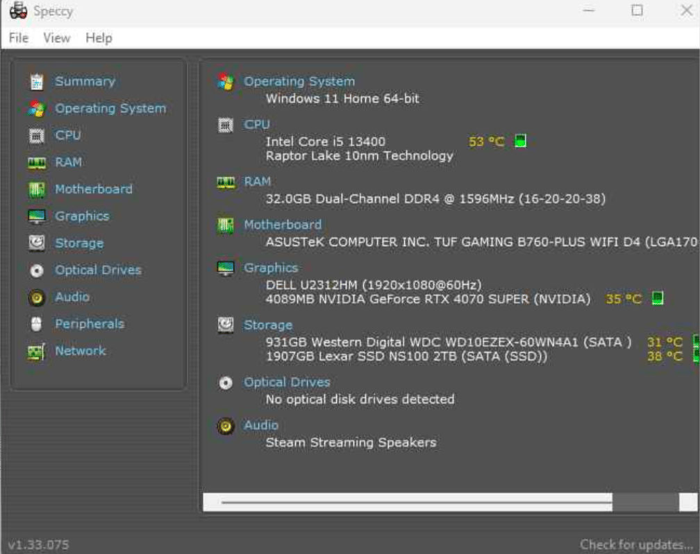Click Check for updates link
This screenshot has height=554, width=700.
tap(636, 545)
